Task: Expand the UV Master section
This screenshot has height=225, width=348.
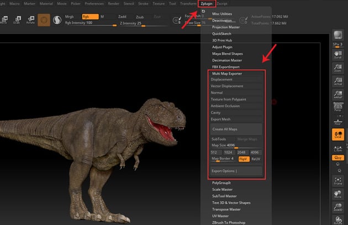Action: coord(222,216)
